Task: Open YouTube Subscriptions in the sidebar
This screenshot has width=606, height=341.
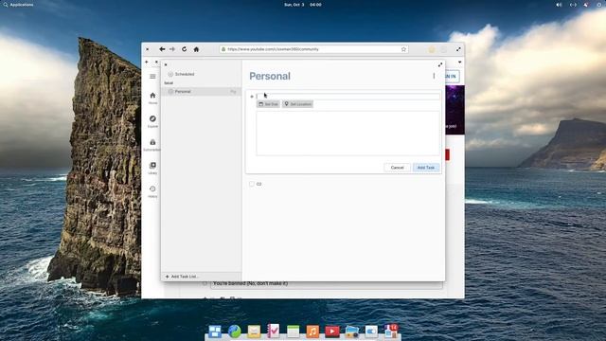Action: pos(152,145)
